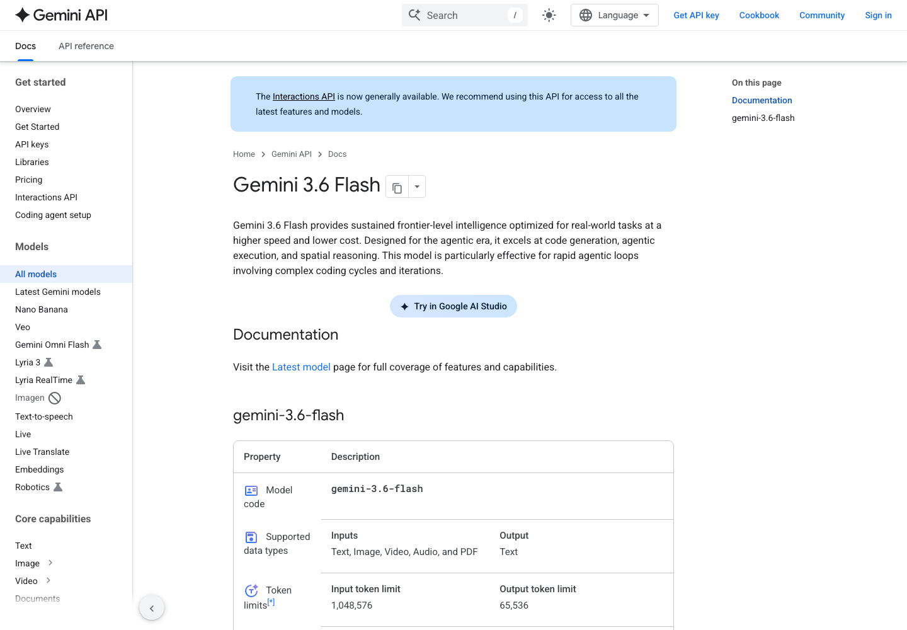Viewport: 907px width, 630px height.
Task: Open Text under Core capabilities
Action: coord(23,546)
